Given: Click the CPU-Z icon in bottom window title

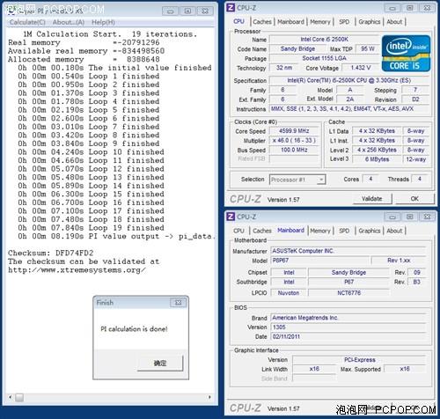Looking at the screenshot, I should 231,217.
